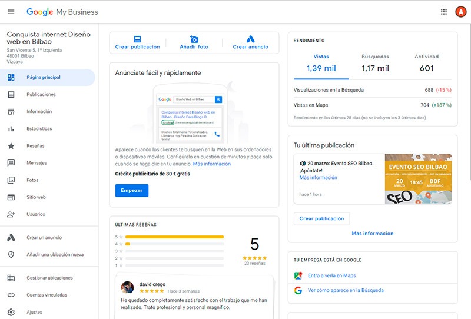Click the Página principal dashboard icon
Screen dimensions: 471x319
pos(11,78)
